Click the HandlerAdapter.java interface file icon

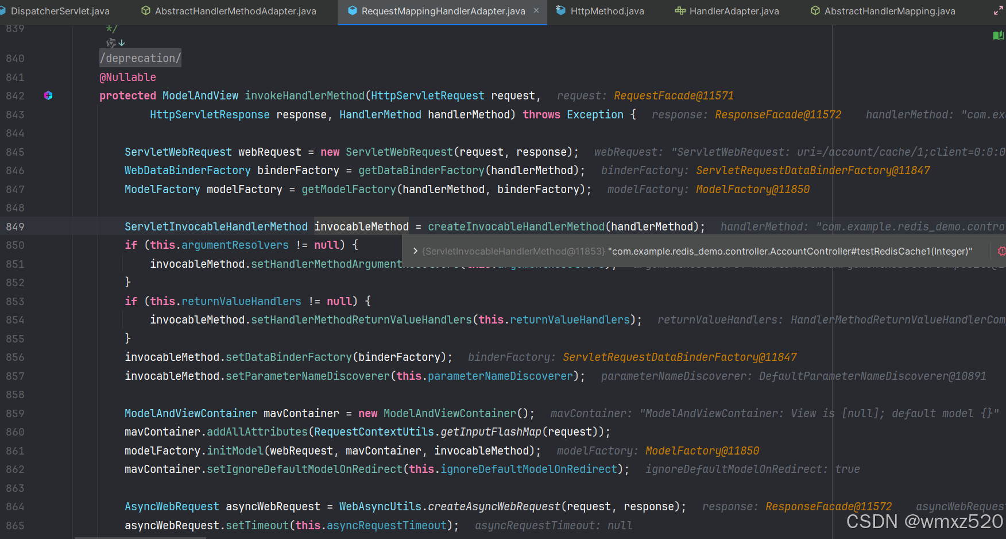(680, 11)
